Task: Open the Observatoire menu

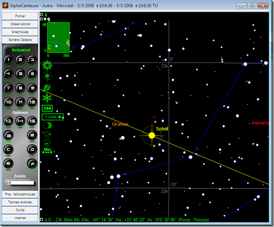Action: tap(20, 24)
